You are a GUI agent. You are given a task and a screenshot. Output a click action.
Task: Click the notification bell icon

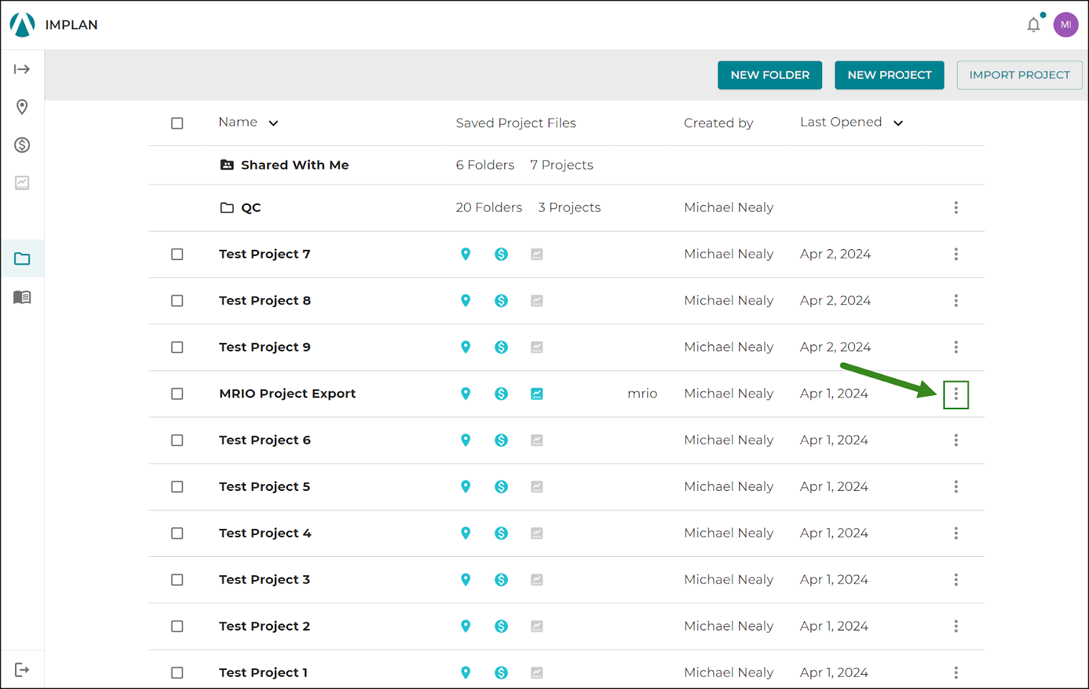[1033, 25]
